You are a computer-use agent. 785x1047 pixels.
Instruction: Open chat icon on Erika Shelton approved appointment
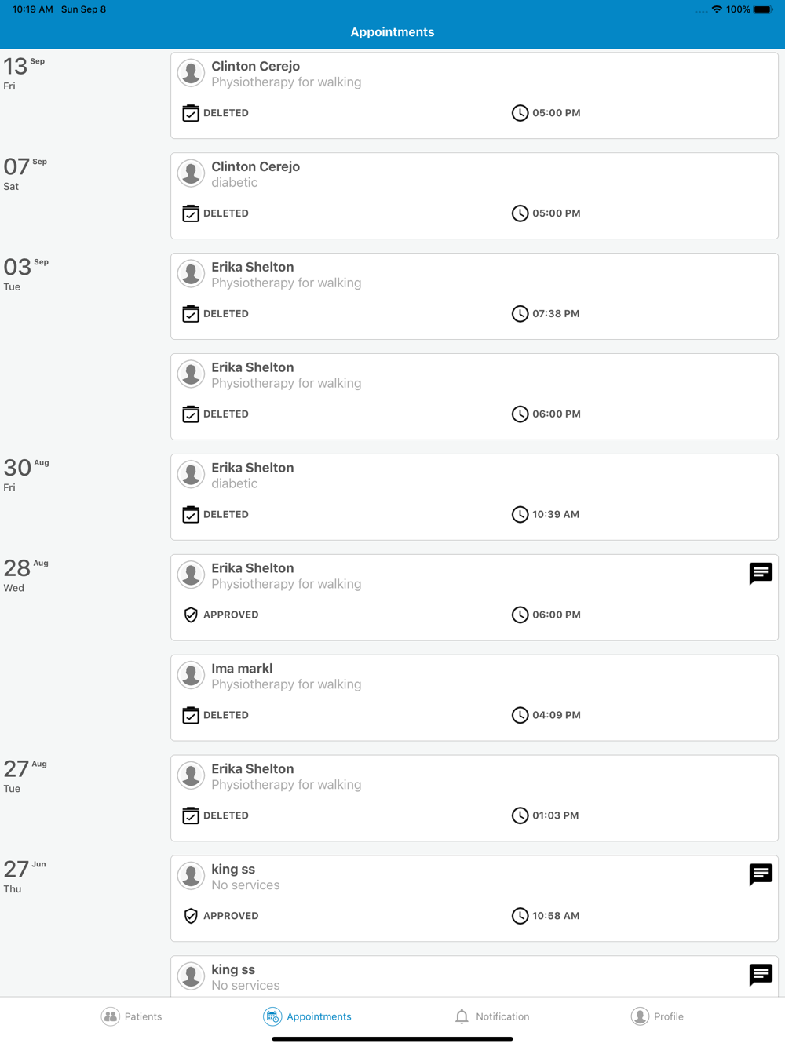[x=761, y=574]
